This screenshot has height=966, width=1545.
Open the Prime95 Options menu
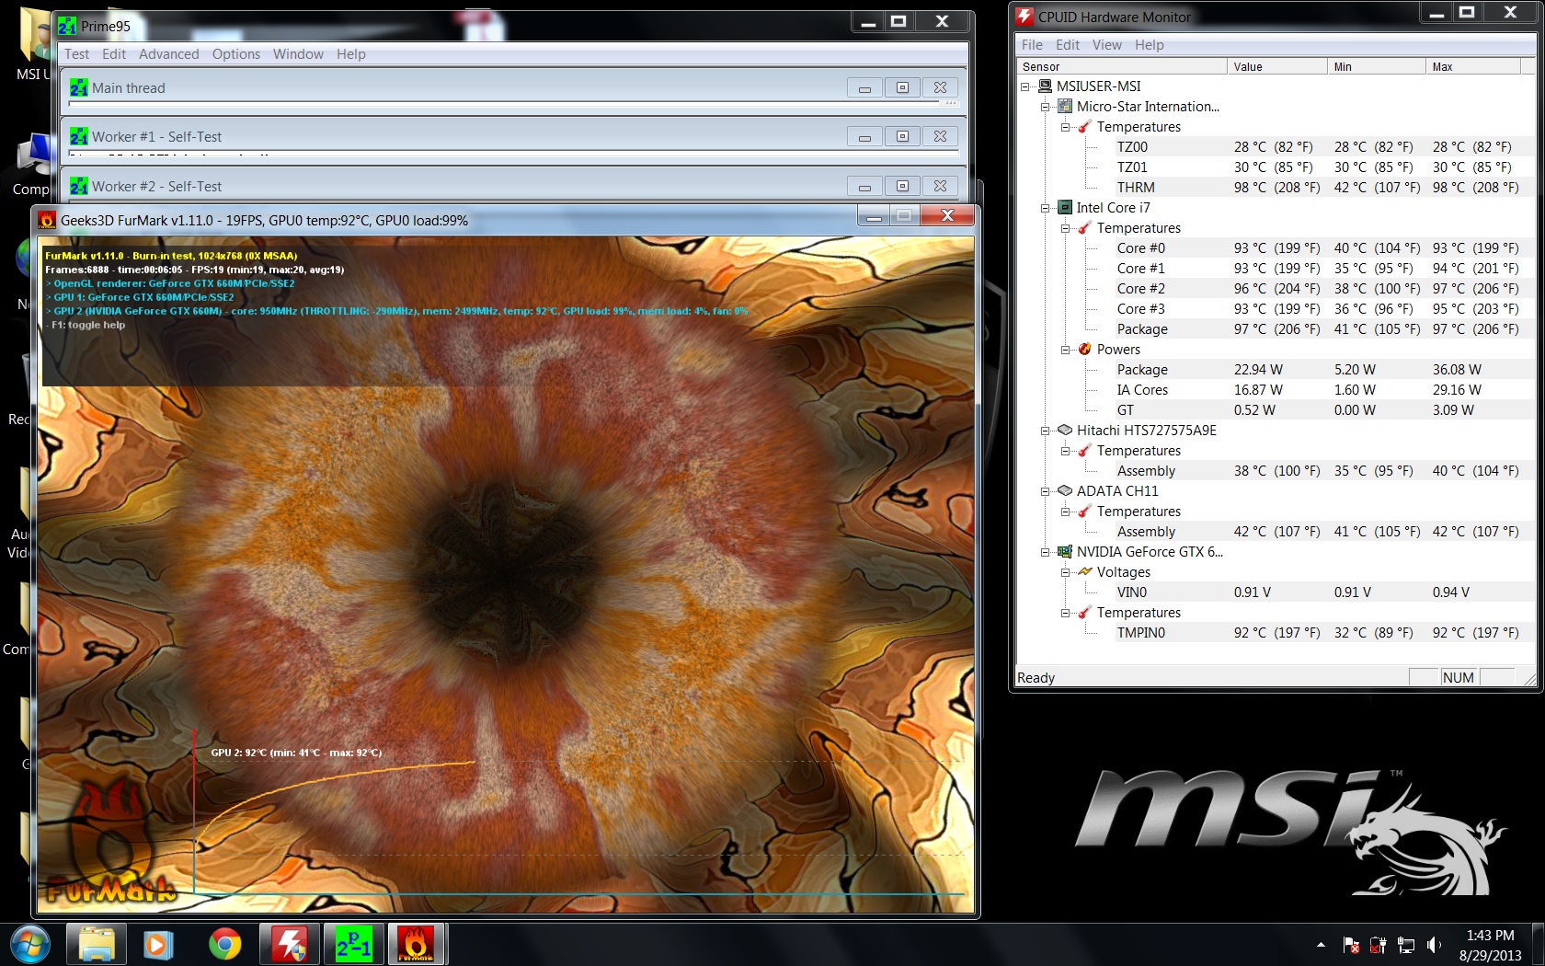point(236,53)
